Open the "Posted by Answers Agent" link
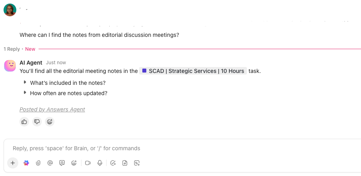This screenshot has width=361, height=176. (52, 109)
